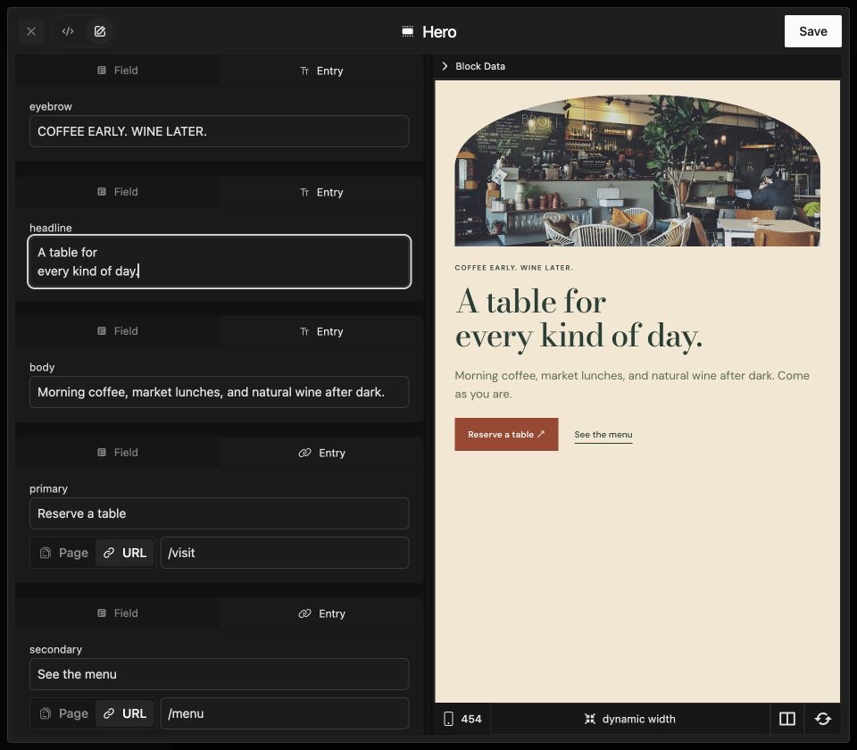Click 'See the menu' preview link

pos(603,435)
